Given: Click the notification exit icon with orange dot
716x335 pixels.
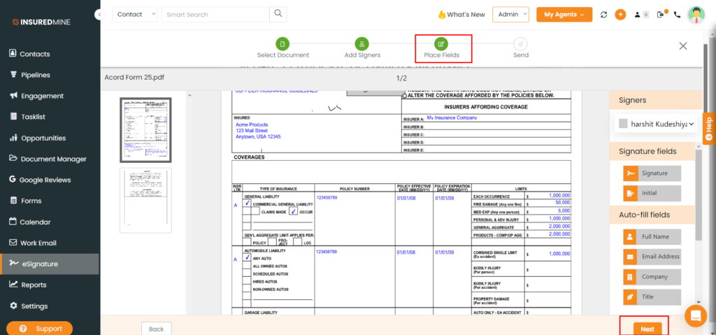Looking at the screenshot, I should point(661,14).
